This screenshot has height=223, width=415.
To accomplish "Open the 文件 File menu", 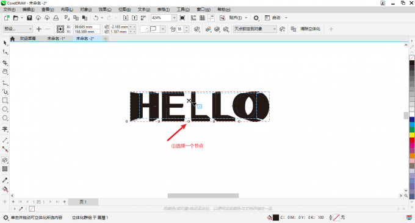I will pyautogui.click(x=9, y=10).
